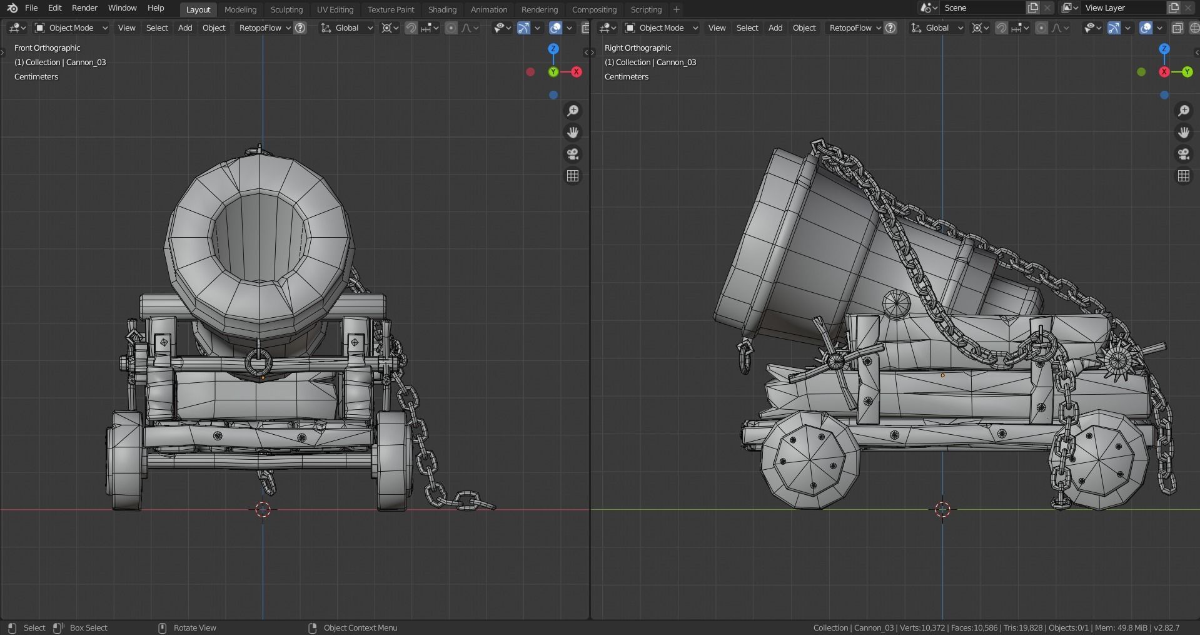The image size is (1200, 635).
Task: Switch to the UV Editing workspace tab
Action: pyautogui.click(x=335, y=9)
